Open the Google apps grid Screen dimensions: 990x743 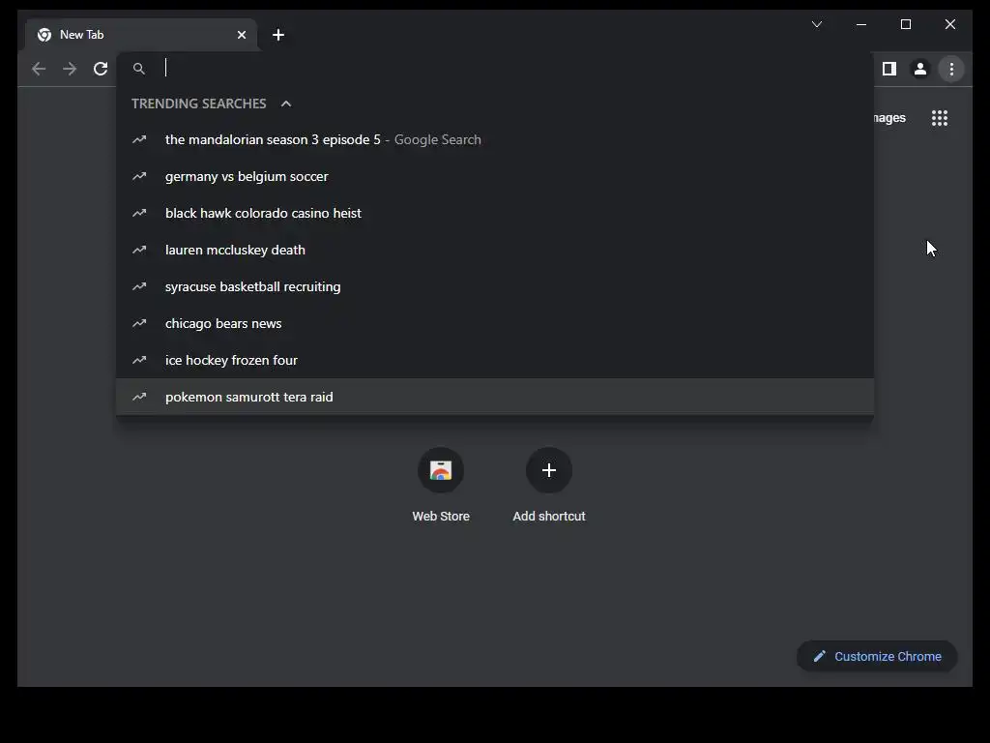(x=940, y=117)
